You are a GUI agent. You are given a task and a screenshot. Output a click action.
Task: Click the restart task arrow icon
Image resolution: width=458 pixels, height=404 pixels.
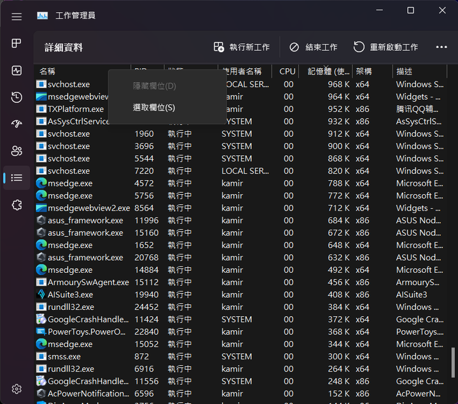tap(359, 46)
